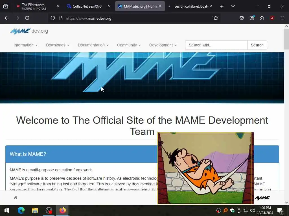Open the Extensions puzzle icon
289x216 pixels.
point(262,18)
